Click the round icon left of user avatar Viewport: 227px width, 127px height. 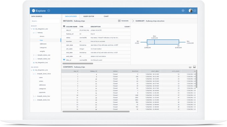click(x=183, y=11)
